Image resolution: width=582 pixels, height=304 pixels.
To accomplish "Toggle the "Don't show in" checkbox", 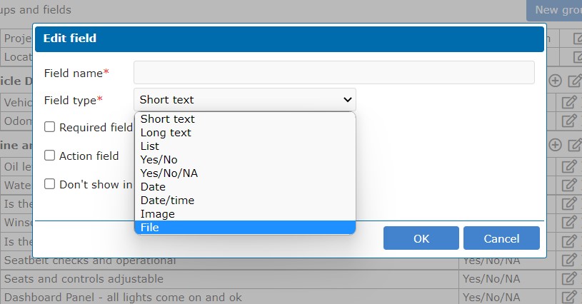I will pos(50,184).
